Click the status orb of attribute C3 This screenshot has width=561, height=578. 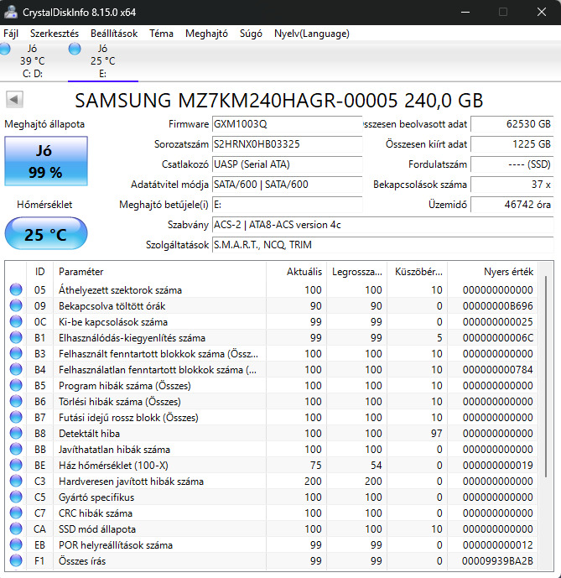click(x=16, y=481)
